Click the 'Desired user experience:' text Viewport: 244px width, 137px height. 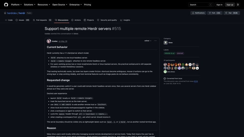point(57,93)
